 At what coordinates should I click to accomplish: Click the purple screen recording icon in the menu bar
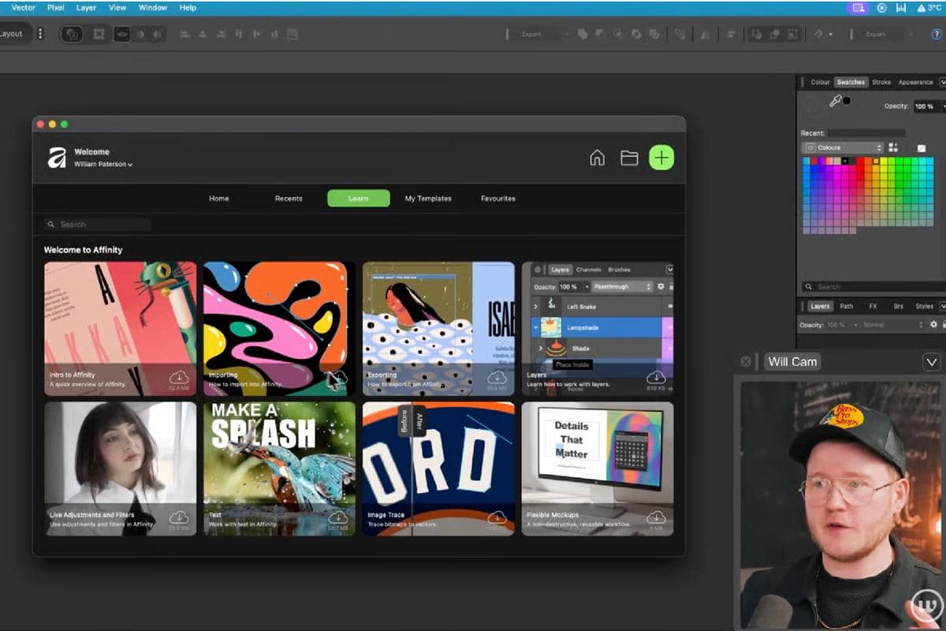(x=859, y=7)
